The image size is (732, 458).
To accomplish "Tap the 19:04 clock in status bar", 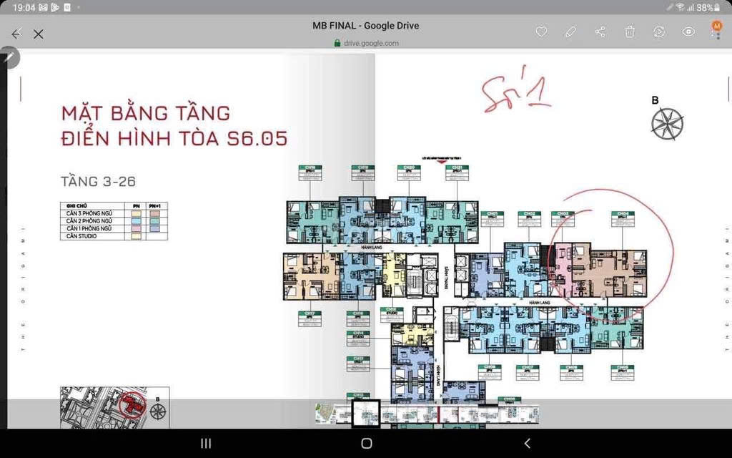I will click(24, 7).
